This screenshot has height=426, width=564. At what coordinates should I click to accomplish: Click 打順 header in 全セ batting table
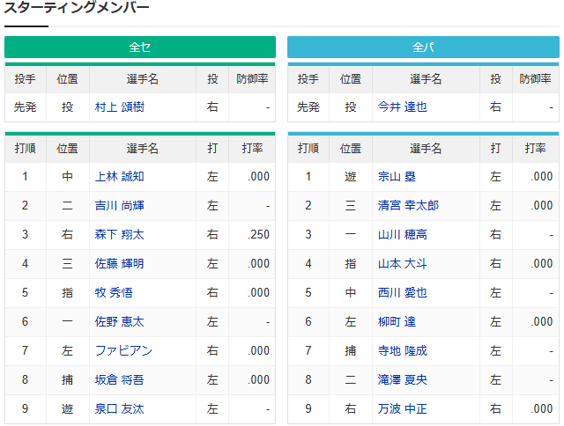[x=26, y=149]
